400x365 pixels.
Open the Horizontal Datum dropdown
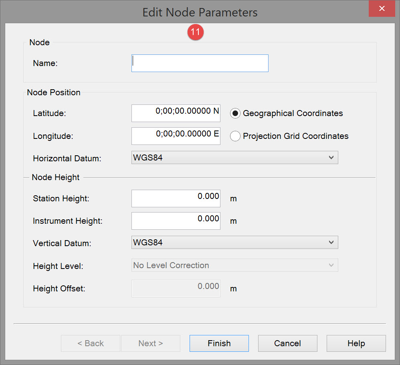pyautogui.click(x=234, y=158)
